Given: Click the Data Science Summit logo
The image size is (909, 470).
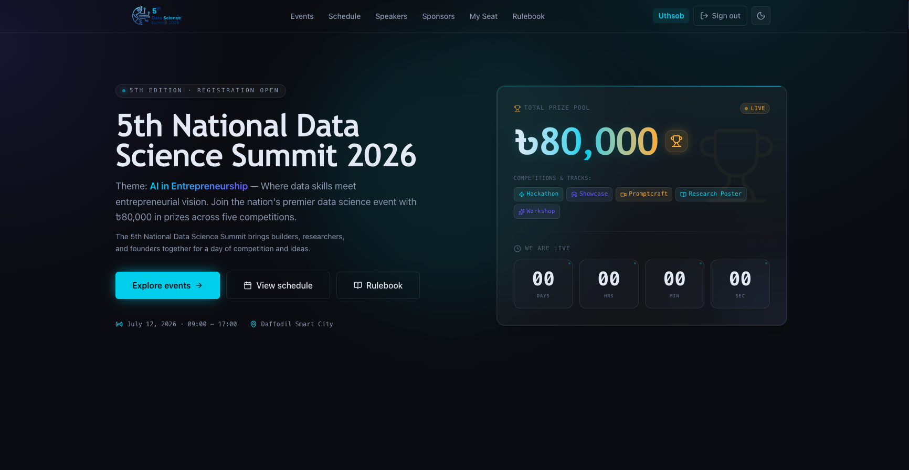Looking at the screenshot, I should tap(156, 16).
